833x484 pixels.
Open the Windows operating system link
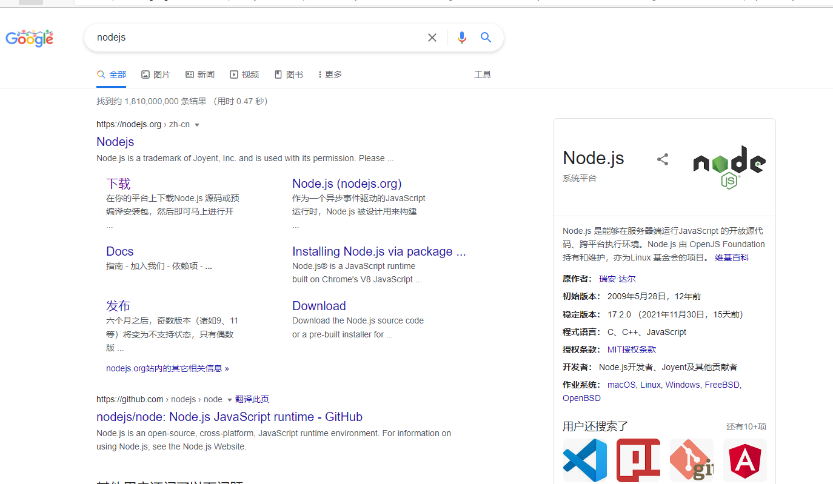pyautogui.click(x=683, y=385)
